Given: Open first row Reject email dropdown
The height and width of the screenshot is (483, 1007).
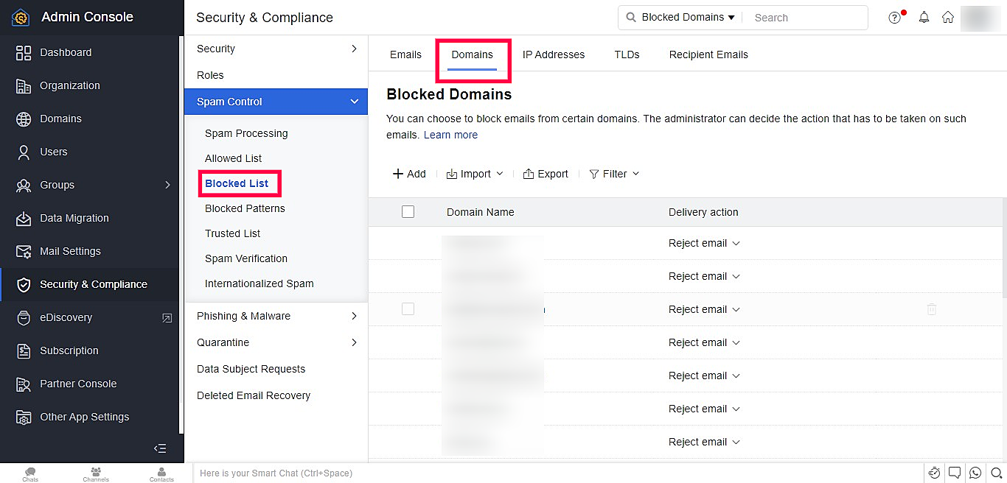Looking at the screenshot, I should coord(704,243).
